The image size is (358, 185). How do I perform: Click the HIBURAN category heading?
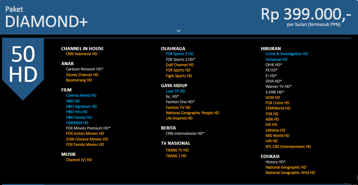(271, 48)
